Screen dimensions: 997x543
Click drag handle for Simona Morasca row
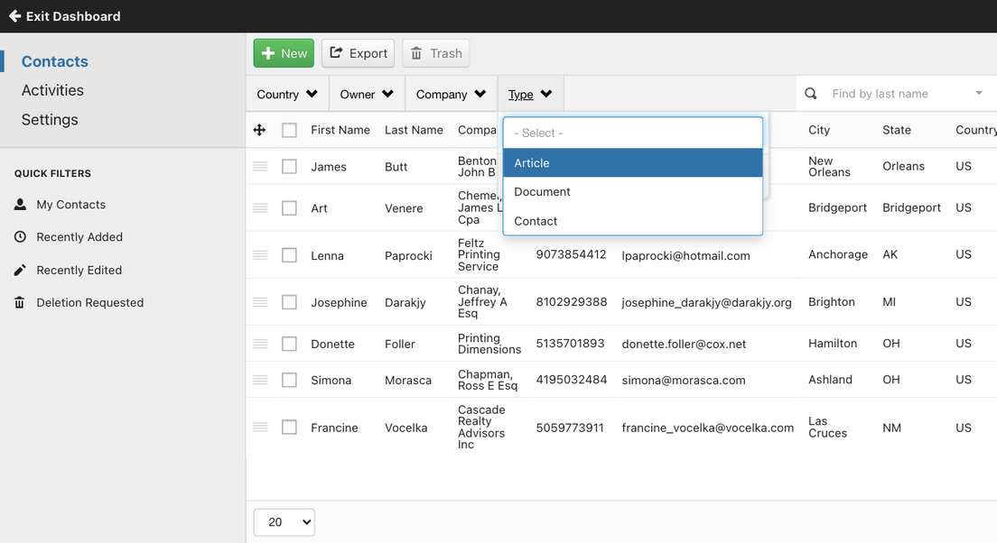pos(260,380)
